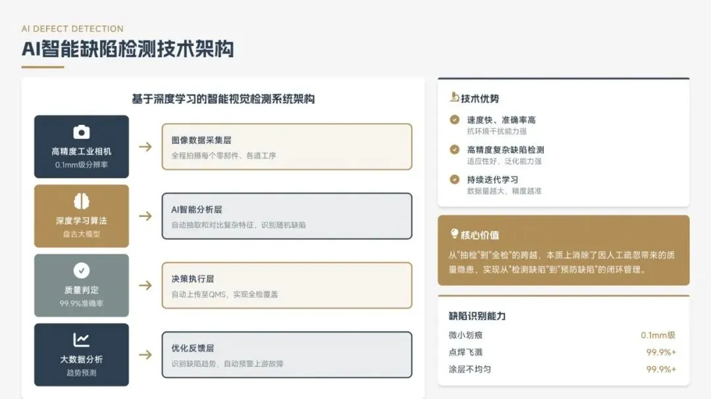
Task: Click the trend chart icon in 大数据分析 block
Action: point(82,340)
